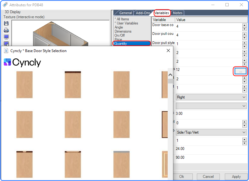This screenshot has width=249, height=181.
Task: Select the third door style in second row
Action: pyautogui.click(x=122, y=125)
